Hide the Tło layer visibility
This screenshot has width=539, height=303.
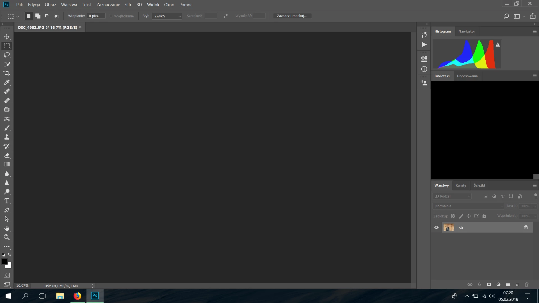[436, 228]
